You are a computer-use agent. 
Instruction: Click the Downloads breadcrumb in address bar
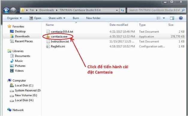47,10
